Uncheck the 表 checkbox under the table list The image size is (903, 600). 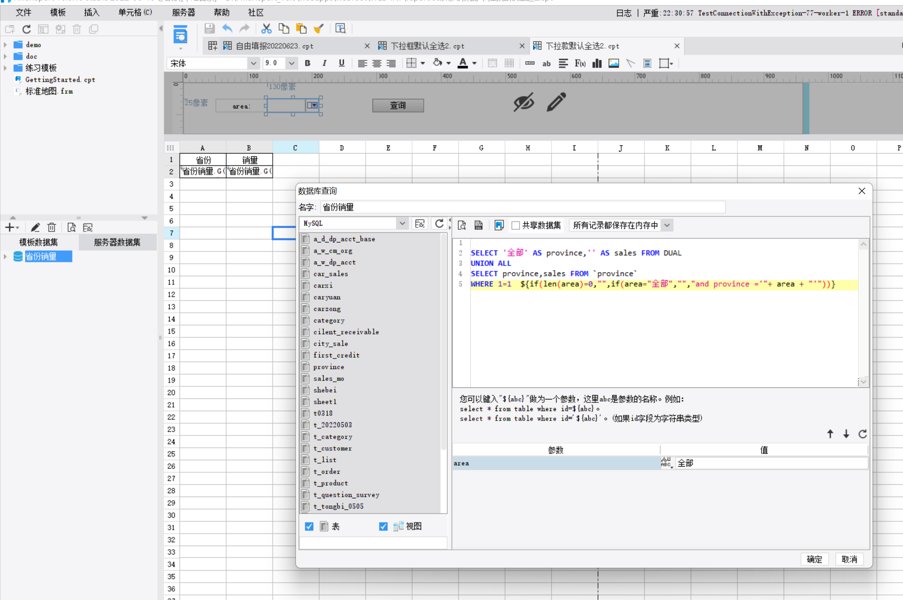[309, 526]
